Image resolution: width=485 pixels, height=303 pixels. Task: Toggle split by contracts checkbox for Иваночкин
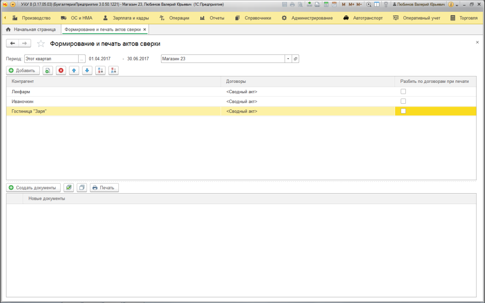coord(403,101)
